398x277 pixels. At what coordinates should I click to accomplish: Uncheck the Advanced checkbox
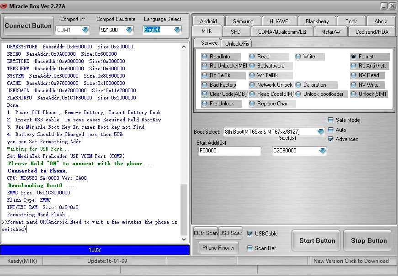pos(330,139)
